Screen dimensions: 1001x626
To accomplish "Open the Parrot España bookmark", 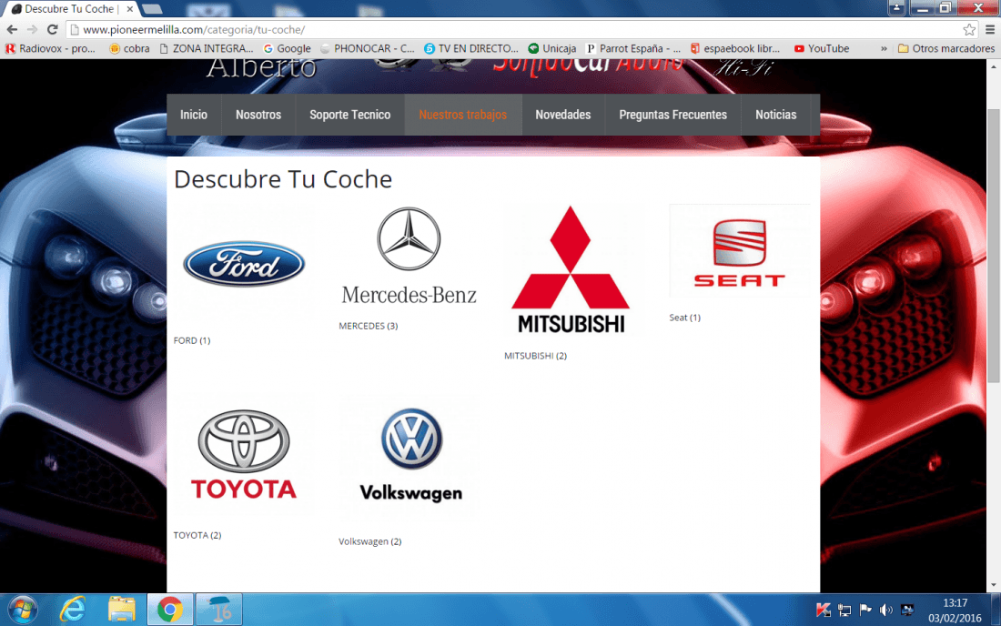I will [x=633, y=48].
